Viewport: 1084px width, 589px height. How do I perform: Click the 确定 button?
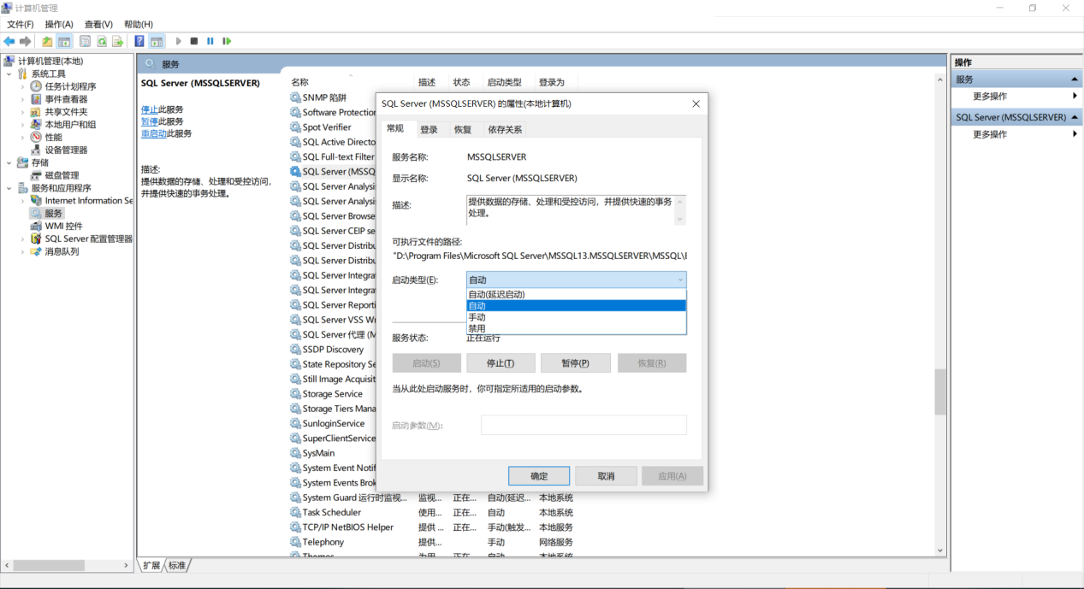point(539,476)
